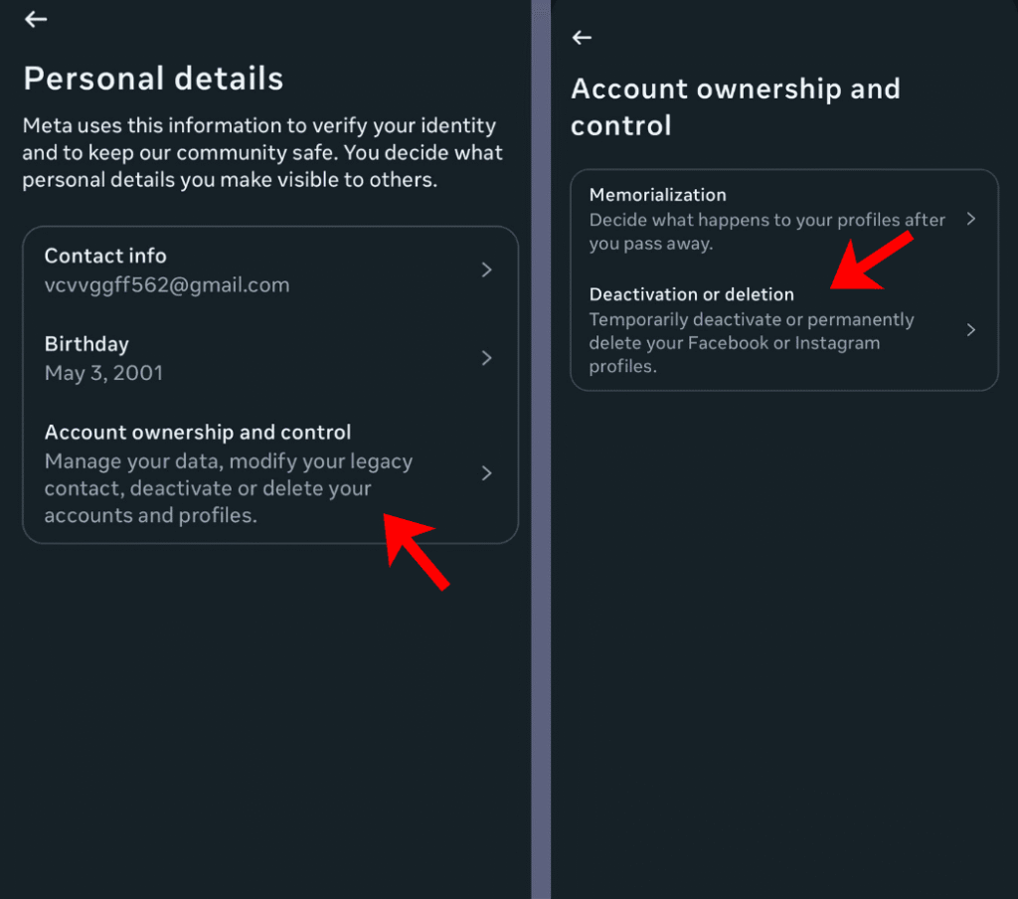1018x899 pixels.
Task: Expand chevron beside Account ownership and control row
Action: (486, 473)
